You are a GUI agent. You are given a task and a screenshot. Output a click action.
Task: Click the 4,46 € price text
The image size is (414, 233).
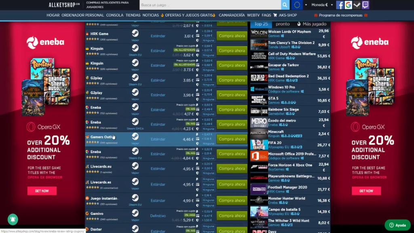[x=188, y=139]
